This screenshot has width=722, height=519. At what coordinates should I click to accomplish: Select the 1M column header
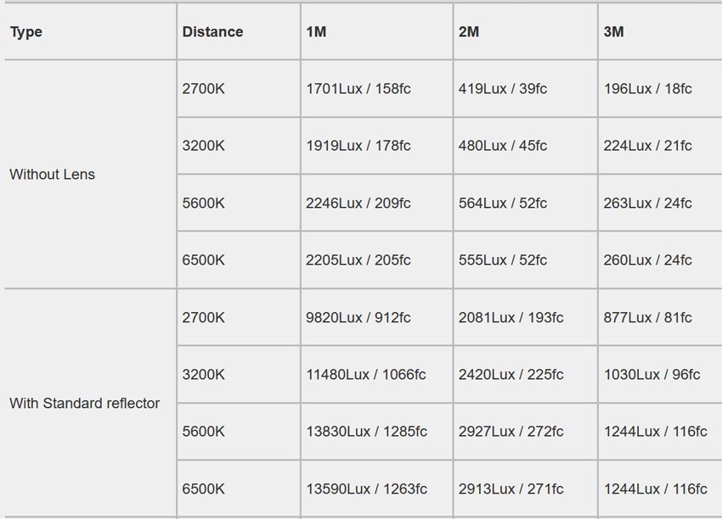[316, 31]
